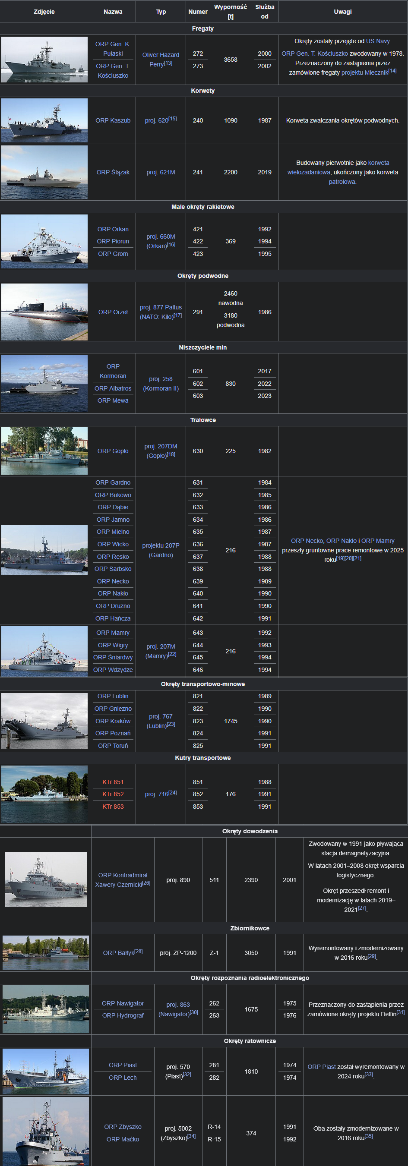
Task: Open the ORP Śniardwy link
Action: tap(113, 657)
